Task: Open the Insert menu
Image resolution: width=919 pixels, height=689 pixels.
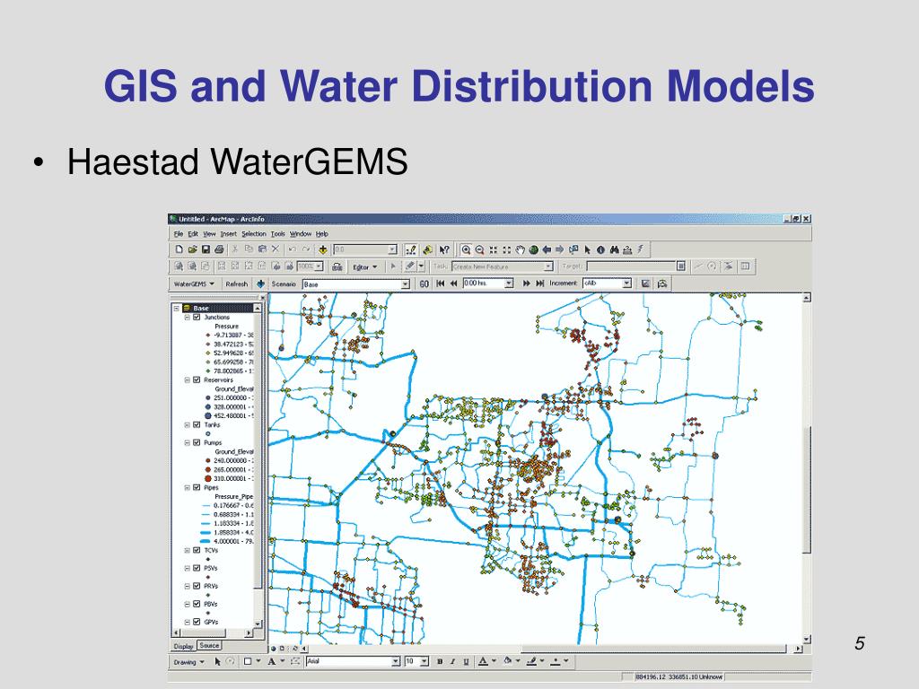Action: (x=229, y=234)
